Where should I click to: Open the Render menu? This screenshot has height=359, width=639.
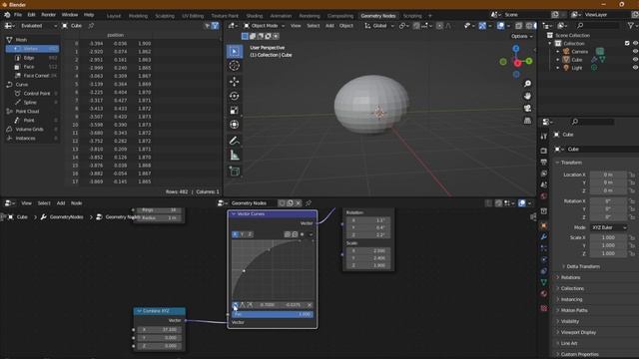pyautogui.click(x=49, y=15)
